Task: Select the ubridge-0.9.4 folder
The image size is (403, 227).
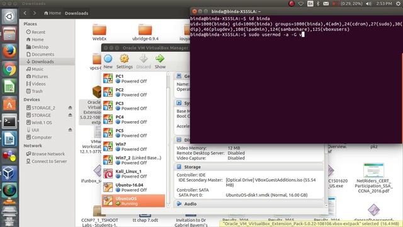Action: click(145, 32)
